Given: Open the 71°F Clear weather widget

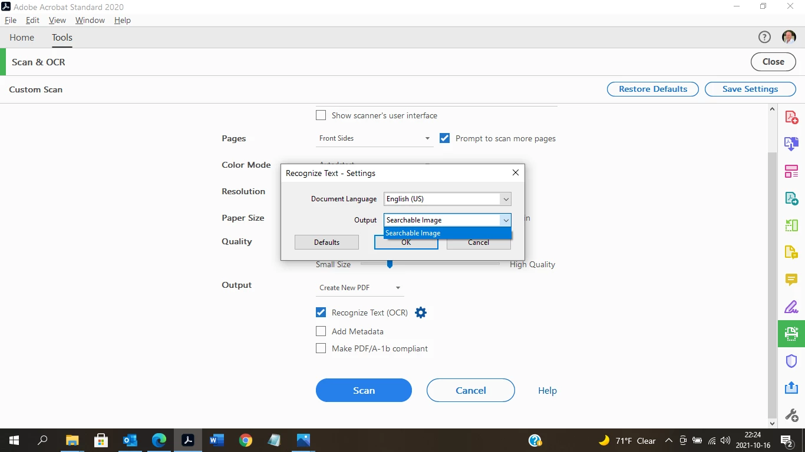Looking at the screenshot, I should click(627, 440).
